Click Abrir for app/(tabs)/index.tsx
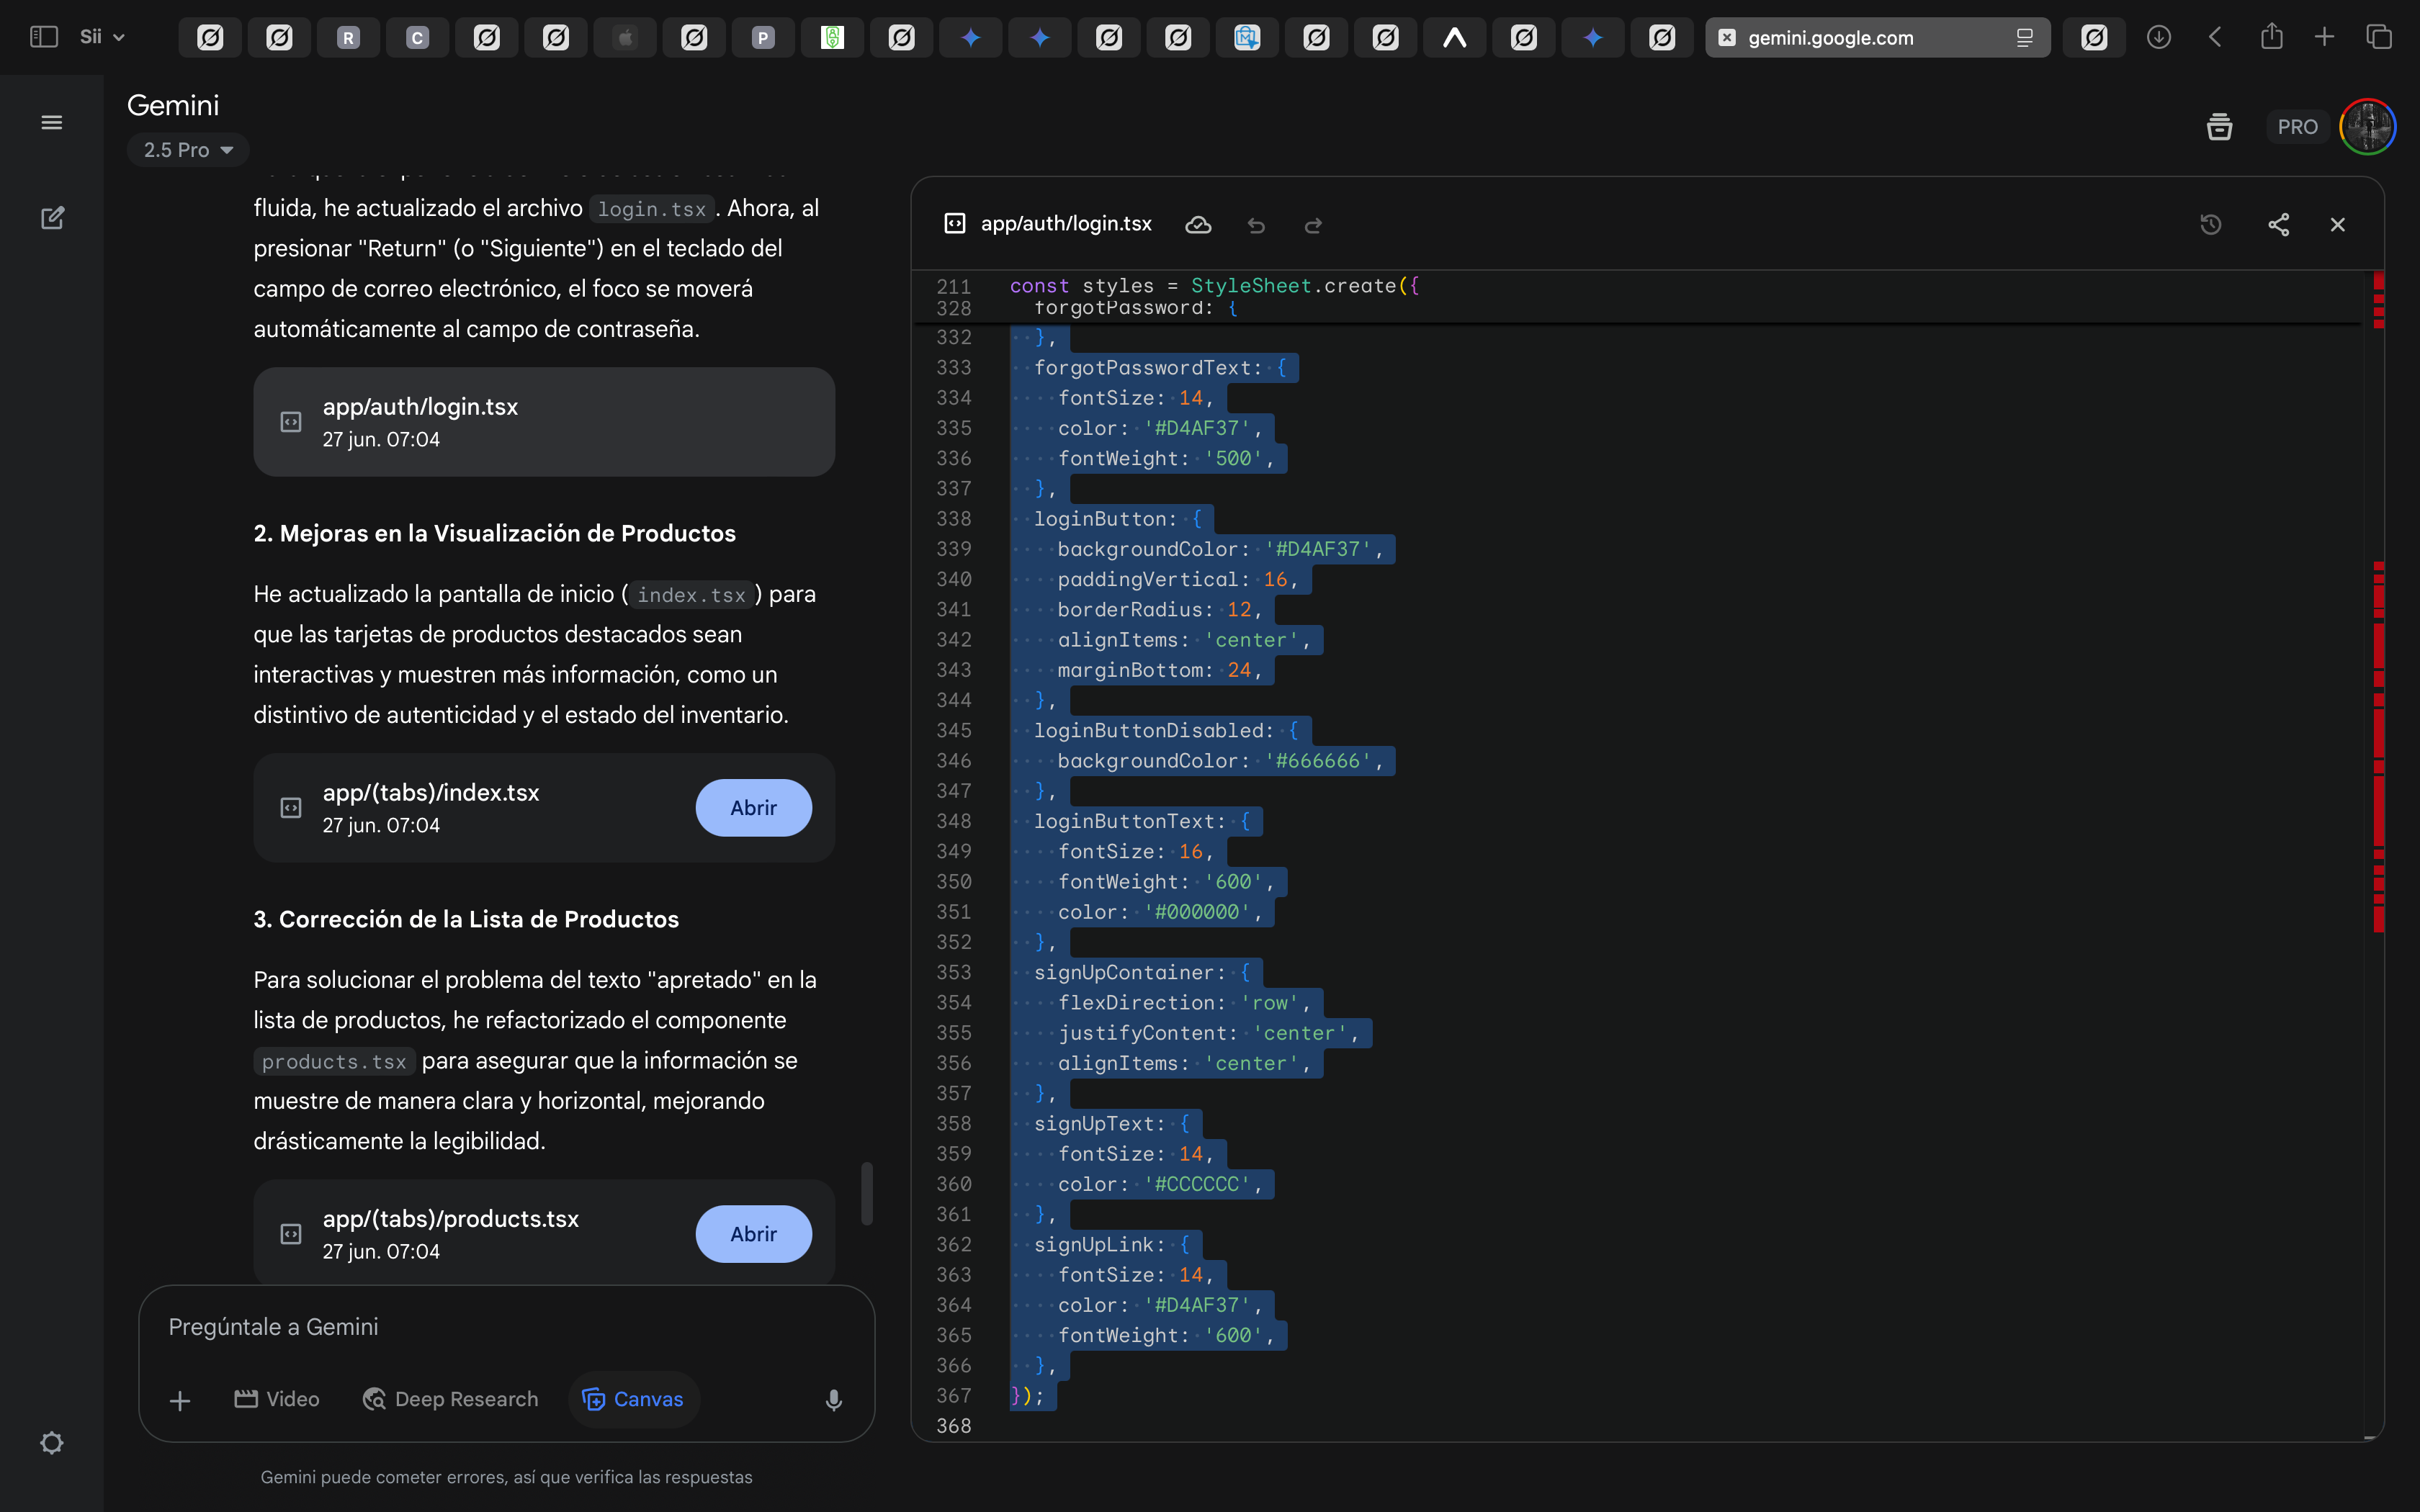Image resolution: width=2420 pixels, height=1512 pixels. [x=753, y=808]
